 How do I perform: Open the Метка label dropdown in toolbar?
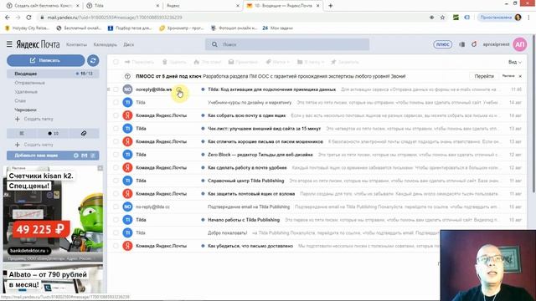277,62
